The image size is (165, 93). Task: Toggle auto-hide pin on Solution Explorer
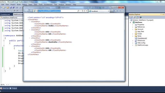(x=163, y=14)
